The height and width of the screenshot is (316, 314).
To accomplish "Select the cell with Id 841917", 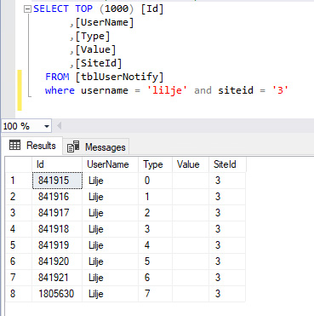I will (x=57, y=213).
